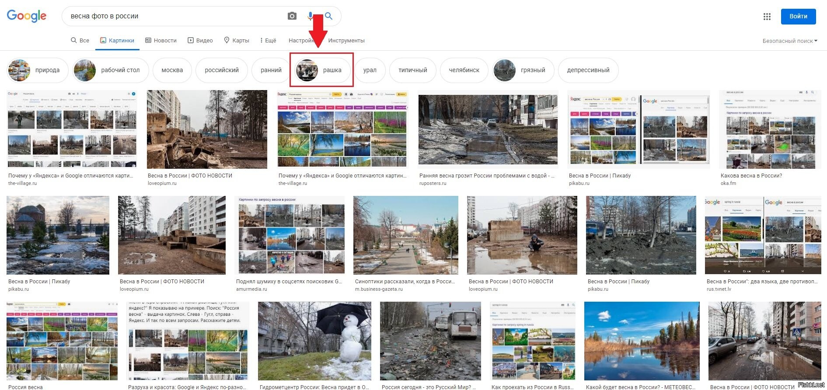
Task: Open the Новости tab
Action: pyautogui.click(x=161, y=40)
